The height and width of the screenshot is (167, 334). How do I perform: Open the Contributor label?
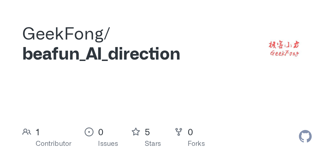53,144
